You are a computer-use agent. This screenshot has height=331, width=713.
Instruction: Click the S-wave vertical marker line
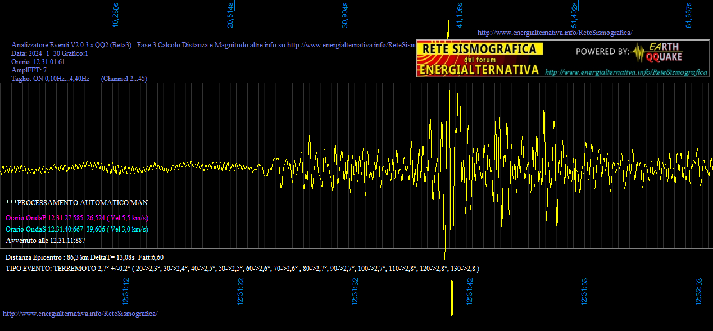point(447,165)
